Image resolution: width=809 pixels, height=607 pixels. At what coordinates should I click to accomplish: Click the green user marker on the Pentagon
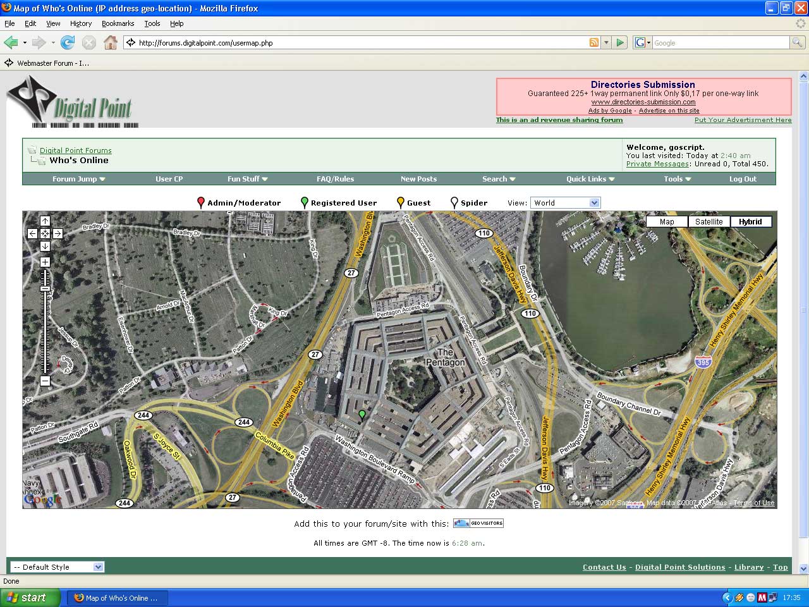coord(362,415)
